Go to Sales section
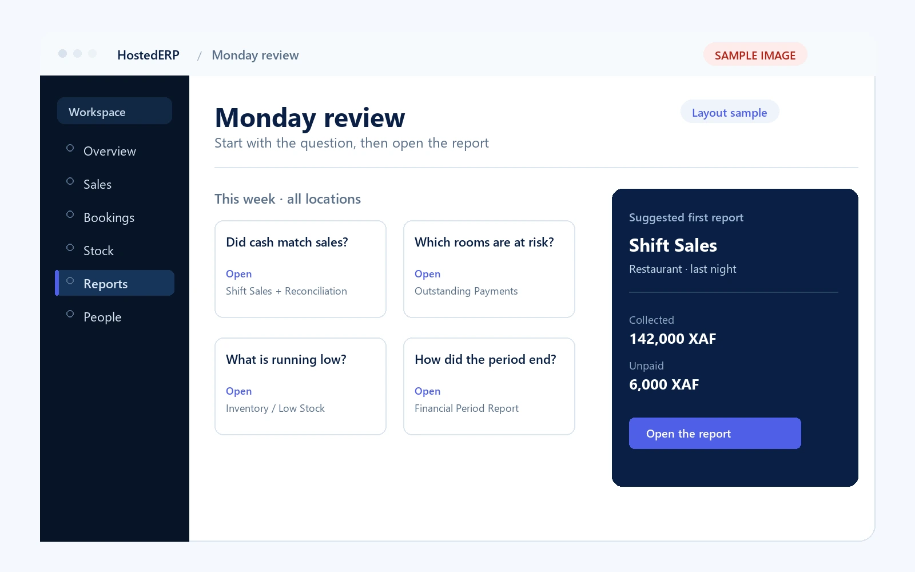This screenshot has height=572, width=915. (114, 184)
